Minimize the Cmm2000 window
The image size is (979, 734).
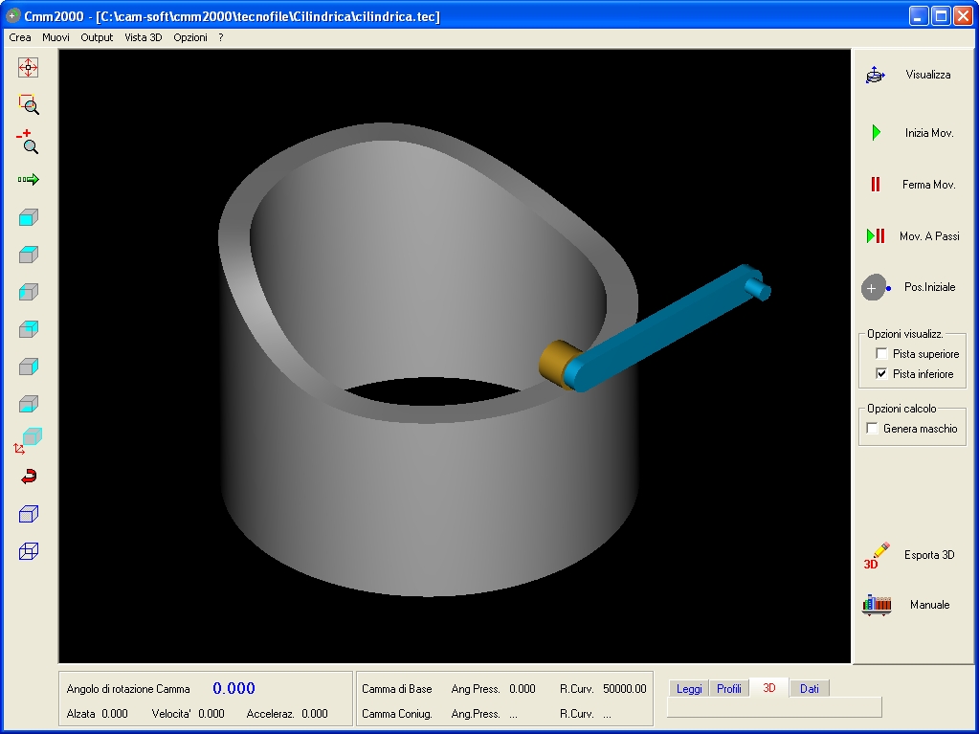tap(918, 15)
